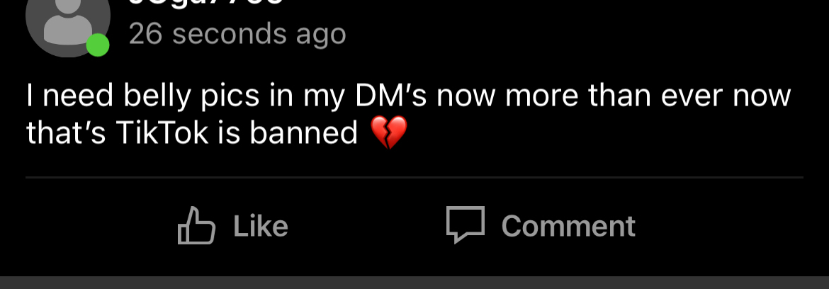
Task: Click "more than ever now" text
Action: (648, 96)
